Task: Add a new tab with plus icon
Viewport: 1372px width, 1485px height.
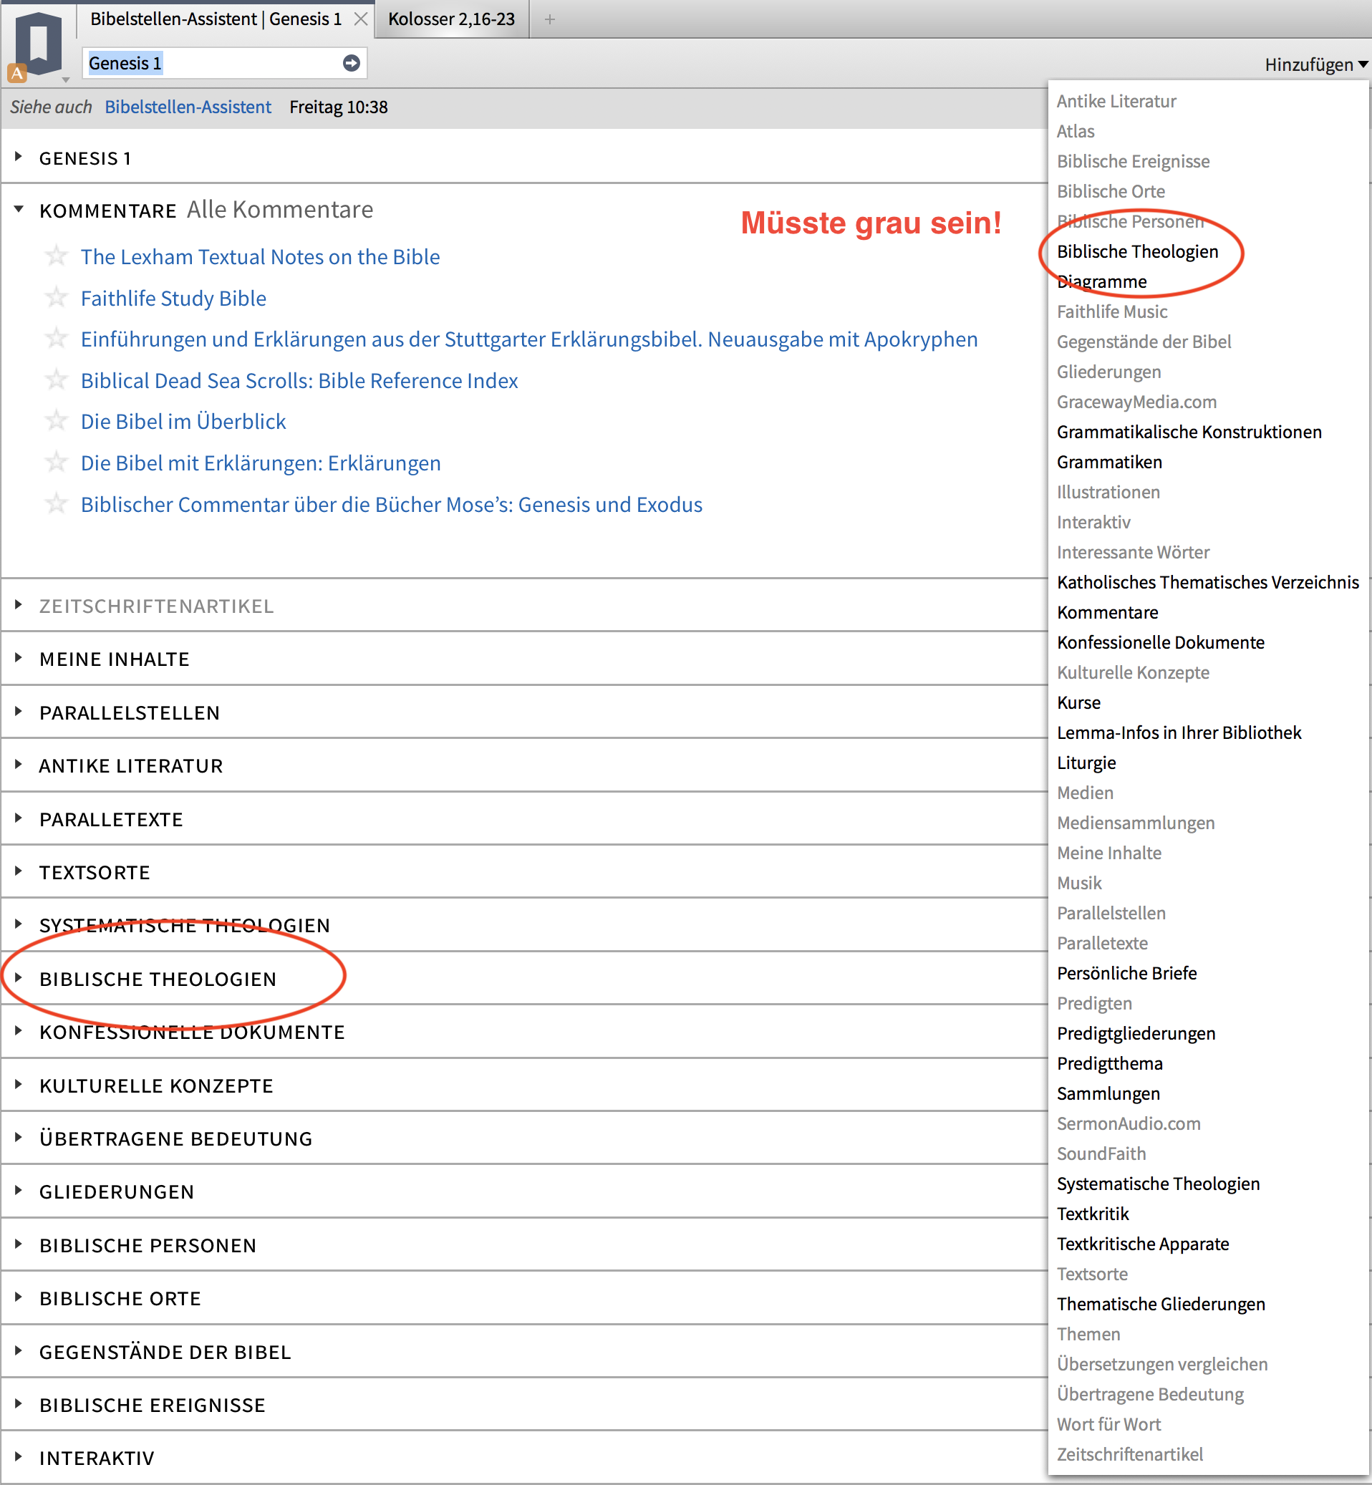Action: (x=549, y=19)
